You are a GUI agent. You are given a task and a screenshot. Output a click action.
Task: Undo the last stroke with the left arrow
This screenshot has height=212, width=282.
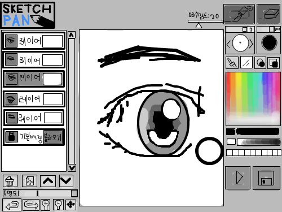(x=12, y=205)
